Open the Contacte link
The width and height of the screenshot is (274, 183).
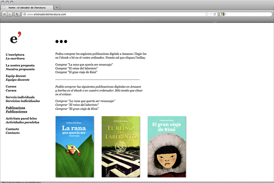(x=12, y=129)
